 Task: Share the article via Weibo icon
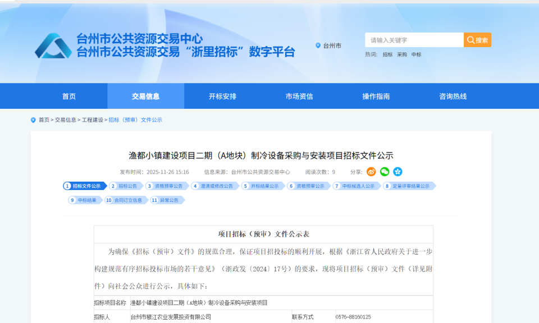coord(371,172)
